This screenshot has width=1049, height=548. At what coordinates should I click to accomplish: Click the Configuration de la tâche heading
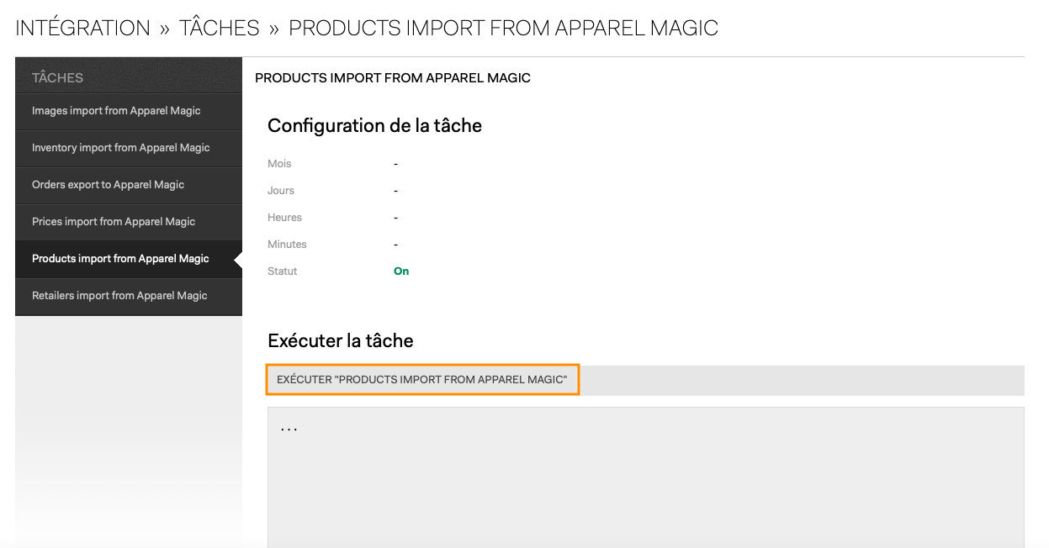click(x=374, y=126)
